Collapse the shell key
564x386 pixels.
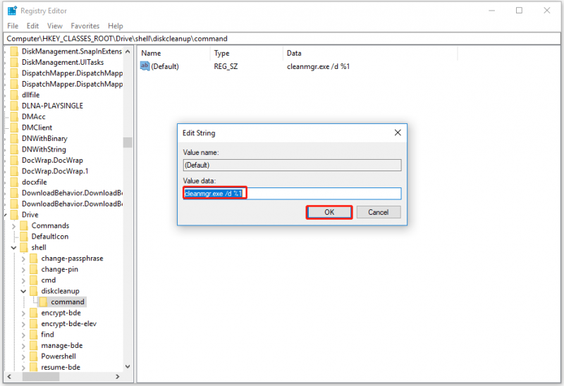pos(13,248)
